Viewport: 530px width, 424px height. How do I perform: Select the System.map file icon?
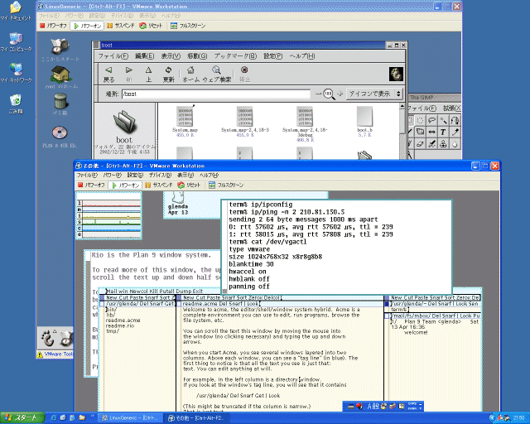[185, 117]
